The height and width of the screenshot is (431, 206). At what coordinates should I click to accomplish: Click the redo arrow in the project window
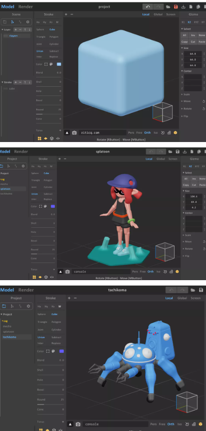[159, 6]
